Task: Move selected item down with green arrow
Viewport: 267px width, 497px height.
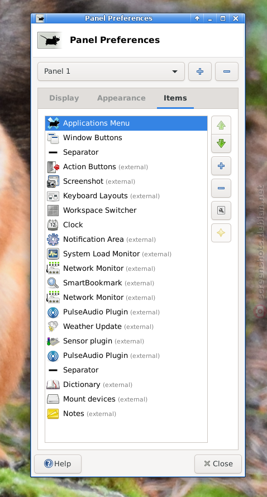Action: tap(221, 144)
